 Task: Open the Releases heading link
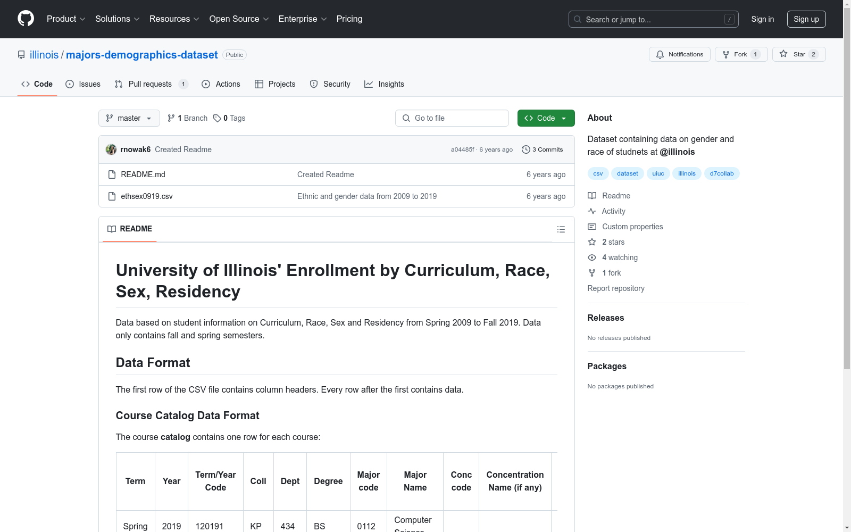coord(606,318)
